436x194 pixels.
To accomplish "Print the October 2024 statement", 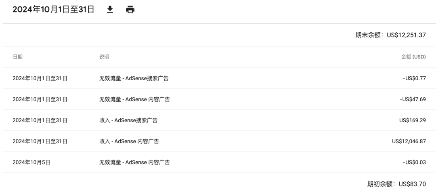I will (130, 9).
